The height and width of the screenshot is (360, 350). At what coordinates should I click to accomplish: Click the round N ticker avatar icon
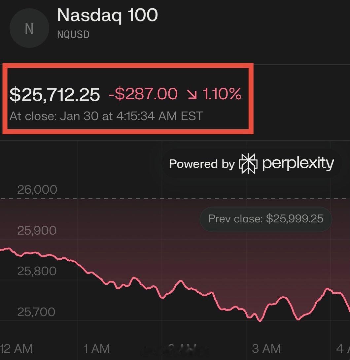tap(29, 29)
